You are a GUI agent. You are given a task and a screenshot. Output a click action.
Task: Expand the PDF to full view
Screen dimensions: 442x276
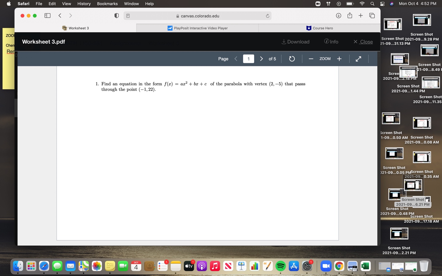358,59
